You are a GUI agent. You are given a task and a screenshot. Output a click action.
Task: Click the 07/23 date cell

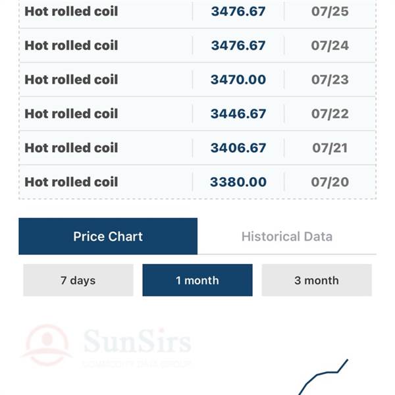(330, 80)
